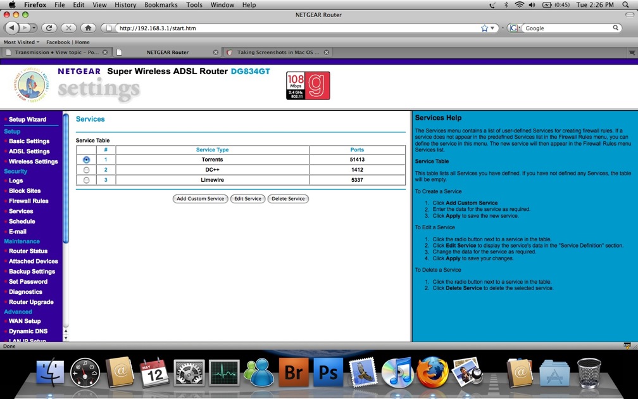This screenshot has width=638, height=399.
Task: Open WAN Setup in the sidebar
Action: [x=25, y=321]
